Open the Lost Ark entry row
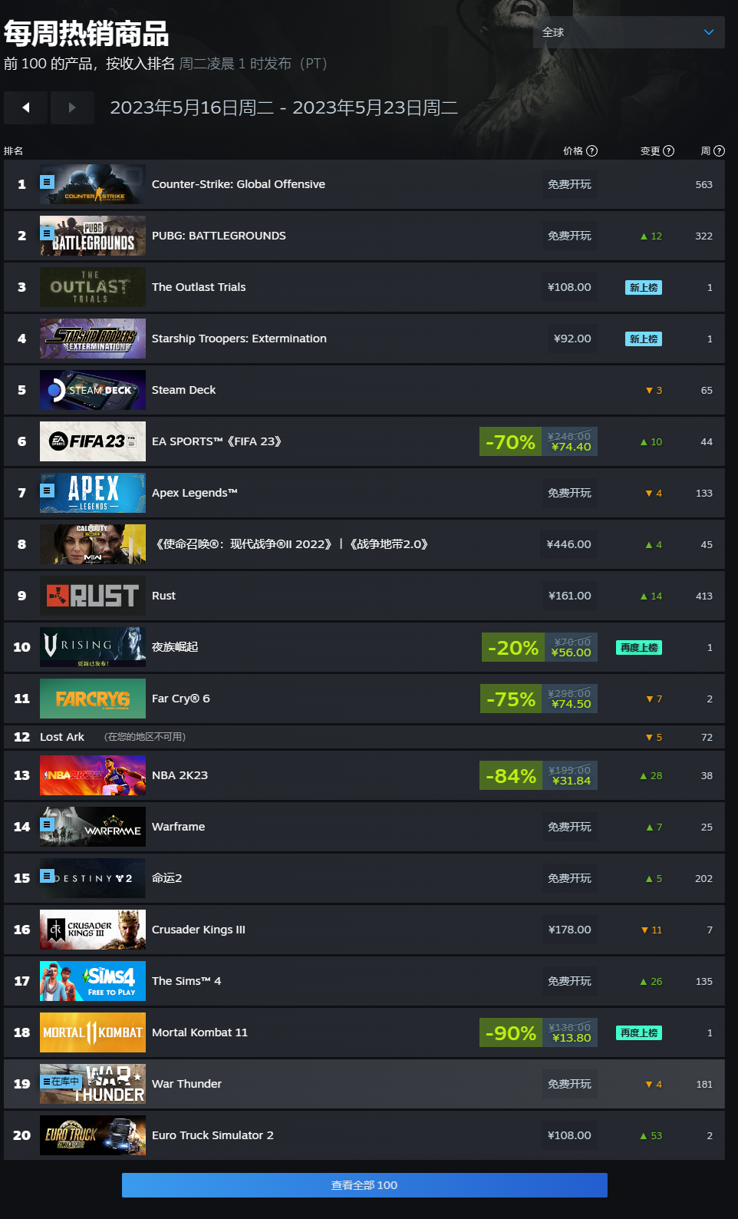Screen dimensions: 738x1219 [x=364, y=737]
